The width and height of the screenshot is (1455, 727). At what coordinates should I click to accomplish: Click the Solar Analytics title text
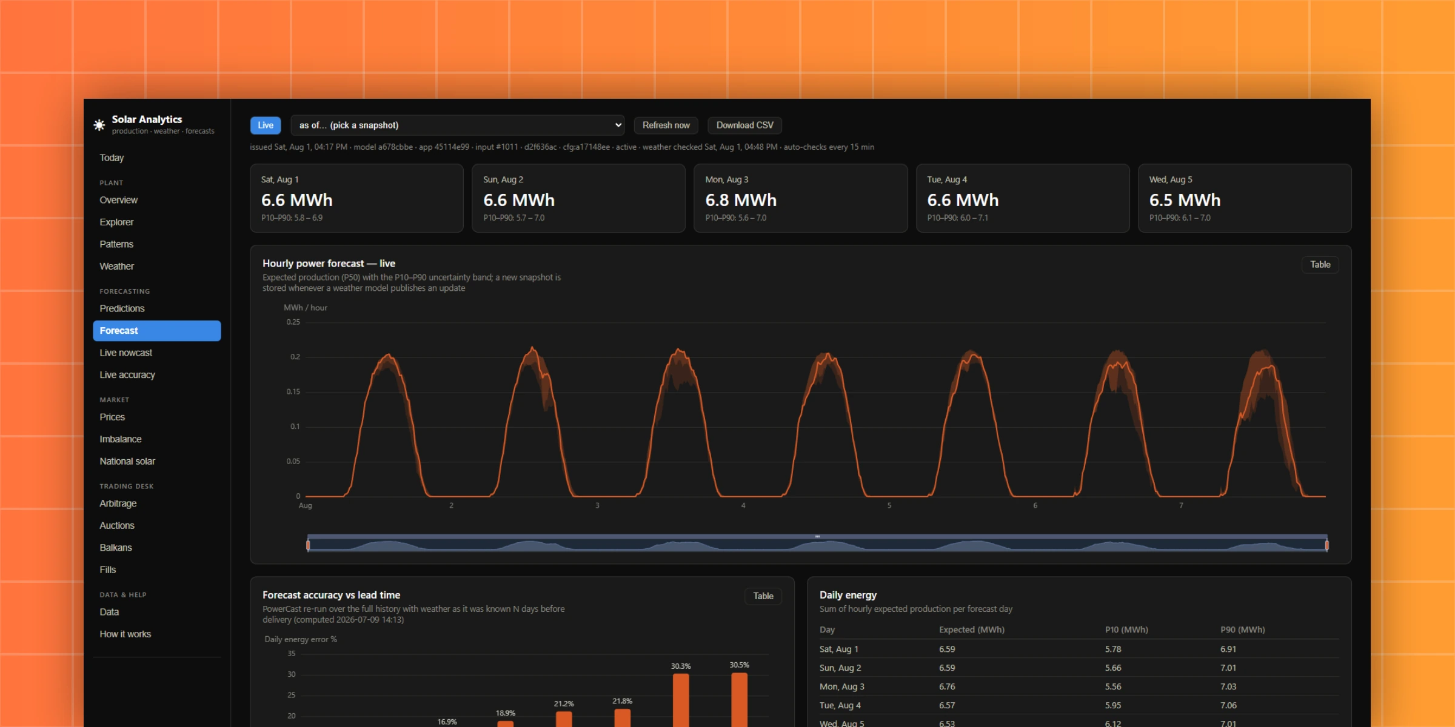[147, 119]
